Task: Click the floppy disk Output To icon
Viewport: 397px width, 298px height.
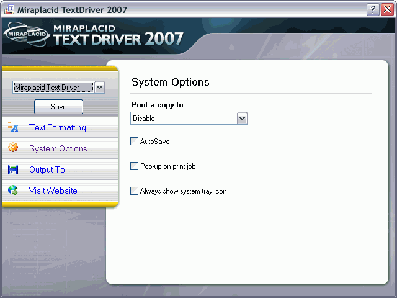Action: point(13,169)
